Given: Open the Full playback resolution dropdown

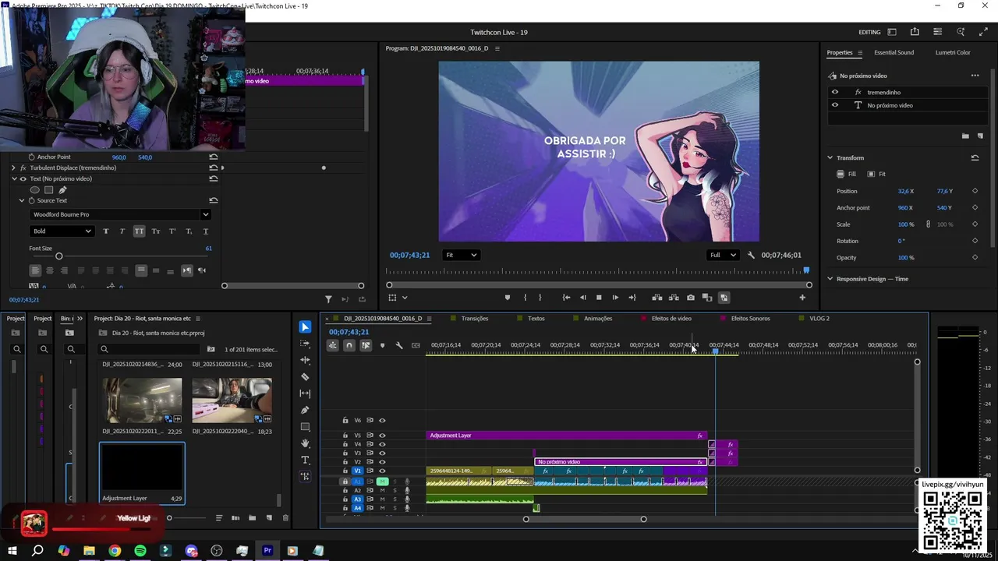Looking at the screenshot, I should [x=723, y=255].
